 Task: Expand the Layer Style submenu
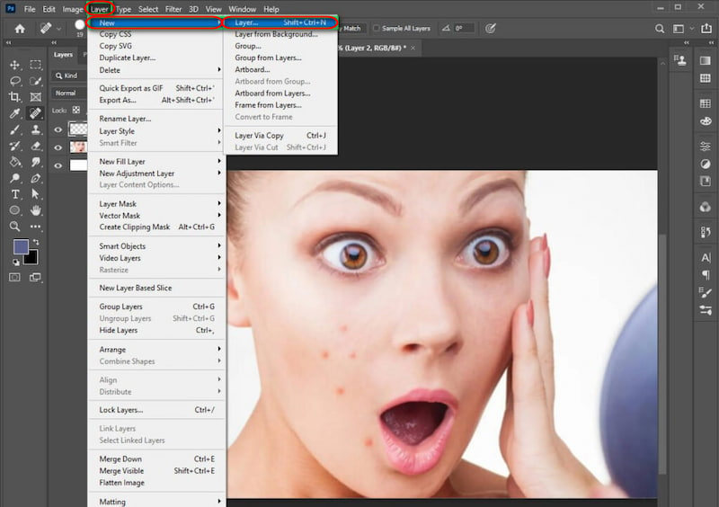coord(156,131)
